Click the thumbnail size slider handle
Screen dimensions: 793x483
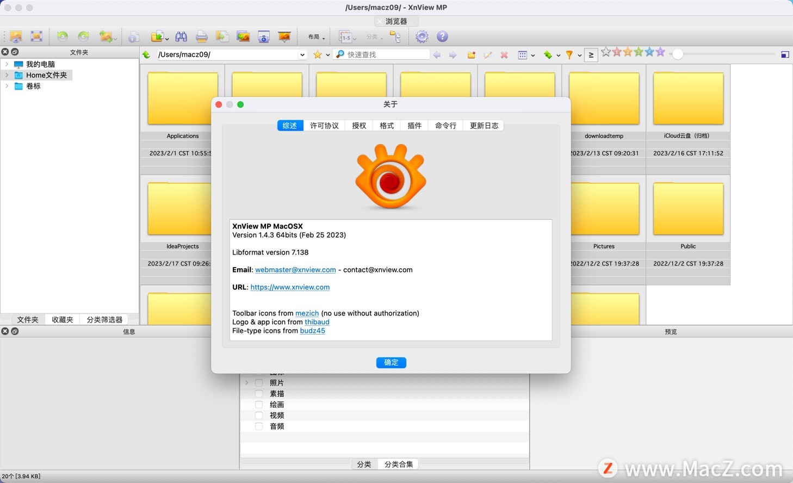[677, 54]
